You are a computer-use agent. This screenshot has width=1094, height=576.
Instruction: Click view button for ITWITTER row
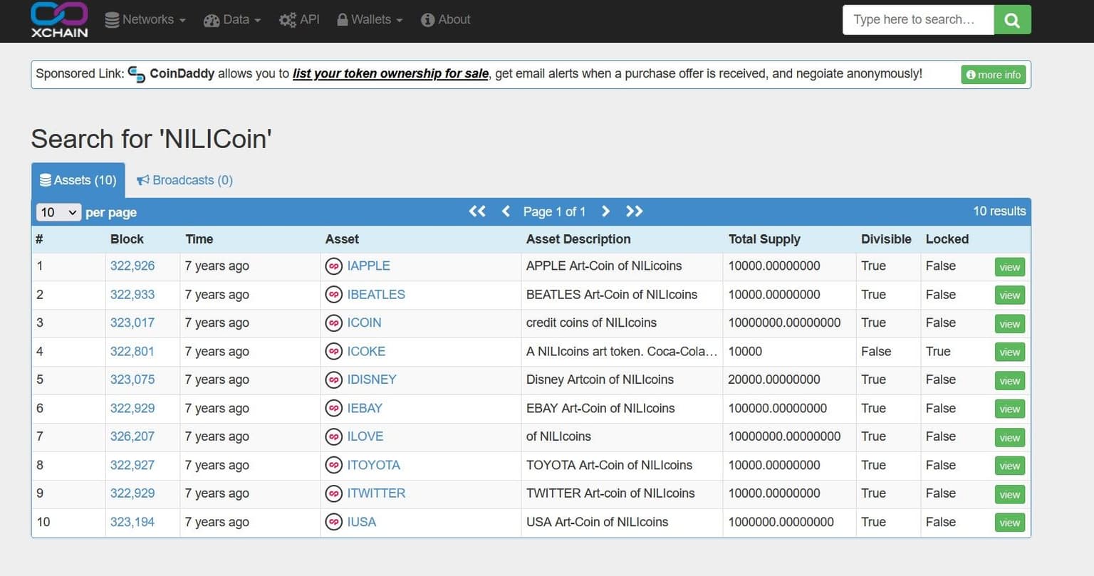1009,494
